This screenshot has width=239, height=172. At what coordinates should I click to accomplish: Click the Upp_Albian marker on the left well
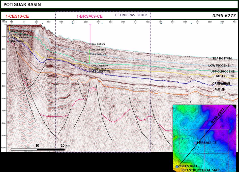tap(10, 41)
